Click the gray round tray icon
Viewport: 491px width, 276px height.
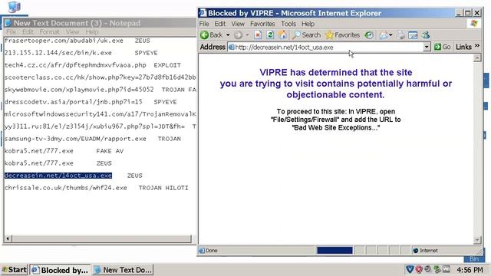click(x=427, y=269)
